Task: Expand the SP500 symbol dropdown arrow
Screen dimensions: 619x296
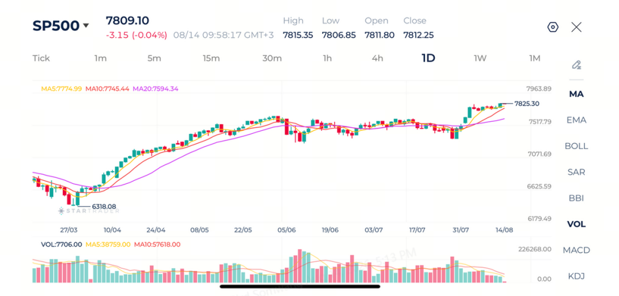Action: 86,26
